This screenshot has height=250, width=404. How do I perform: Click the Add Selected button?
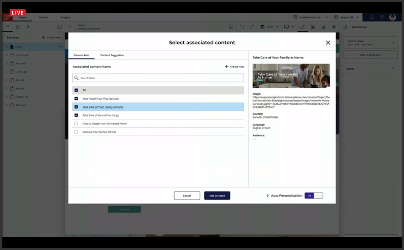point(217,196)
